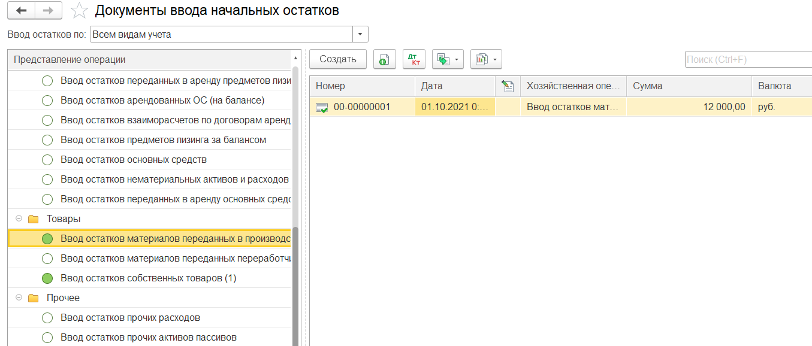Viewport: 812px width, 346px height.
Task: Click the date cell 01.10.2021
Action: (x=455, y=107)
